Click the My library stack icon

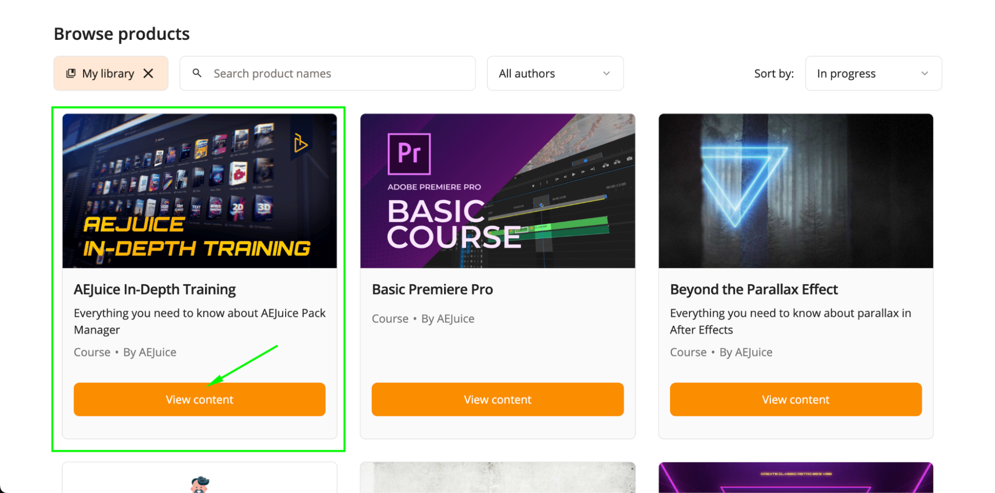click(x=71, y=74)
